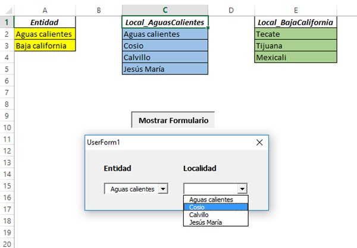Select yellow cell Baja california
The height and width of the screenshot is (248, 357).
45,45
